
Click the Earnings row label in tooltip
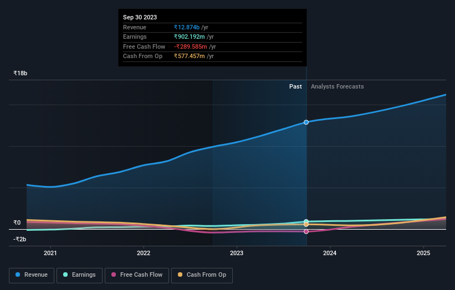point(135,37)
